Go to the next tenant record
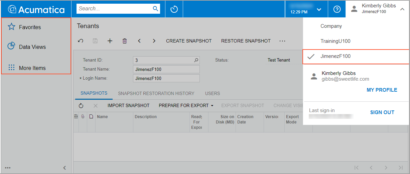 [154, 41]
